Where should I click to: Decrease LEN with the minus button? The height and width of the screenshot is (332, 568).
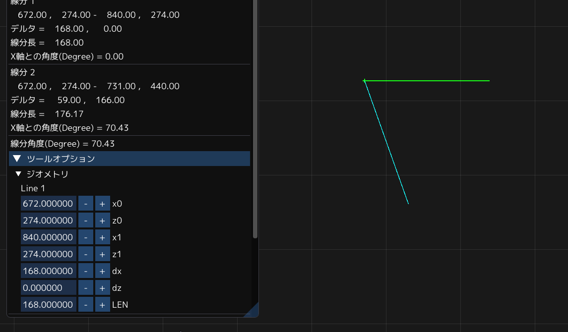(x=86, y=305)
